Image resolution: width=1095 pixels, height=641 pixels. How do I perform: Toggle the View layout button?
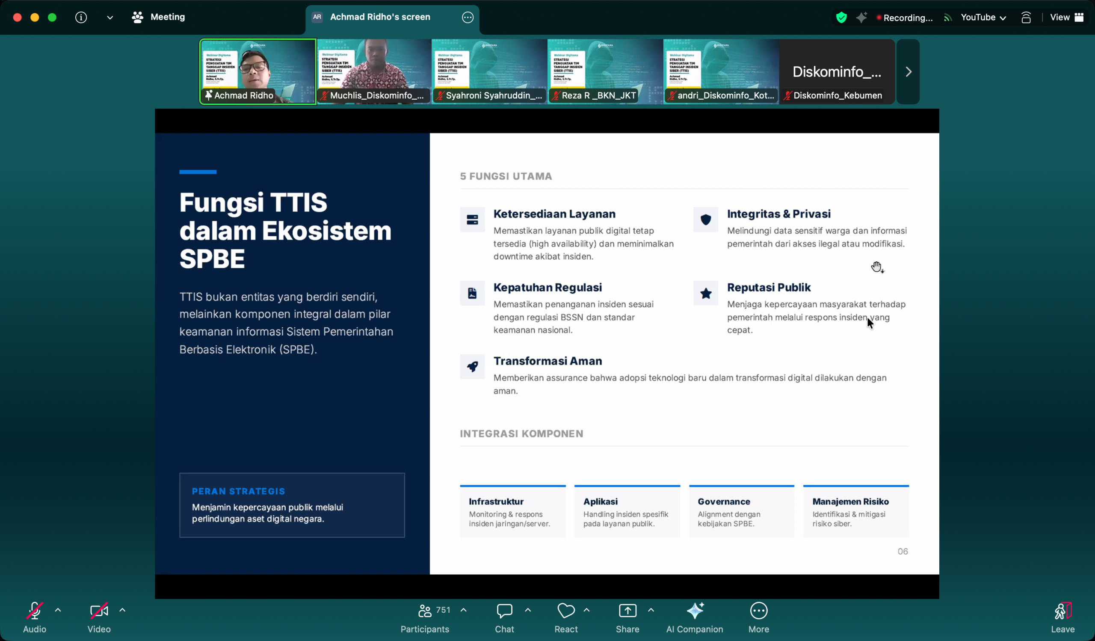pos(1066,18)
